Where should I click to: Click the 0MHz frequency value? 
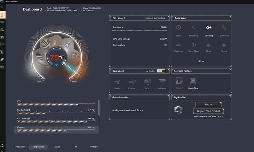tap(164, 27)
